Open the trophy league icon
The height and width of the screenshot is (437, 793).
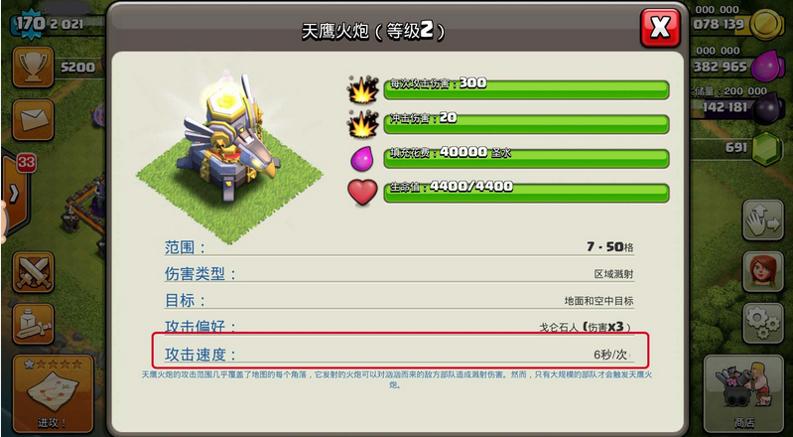[x=33, y=67]
